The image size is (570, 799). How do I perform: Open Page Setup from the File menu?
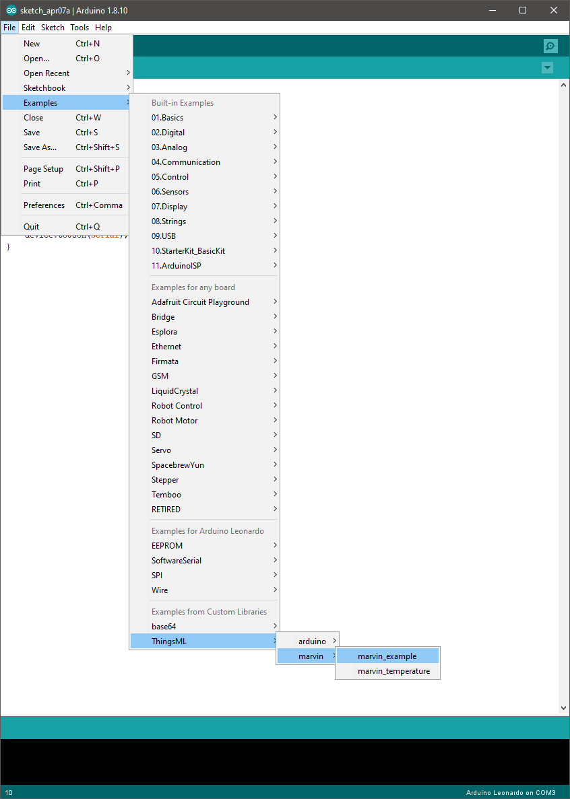coord(67,169)
